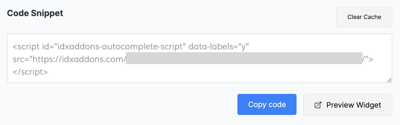Viewport: 400px width, 125px height.
Task: Click the /"> ending of src line
Action: point(368,59)
